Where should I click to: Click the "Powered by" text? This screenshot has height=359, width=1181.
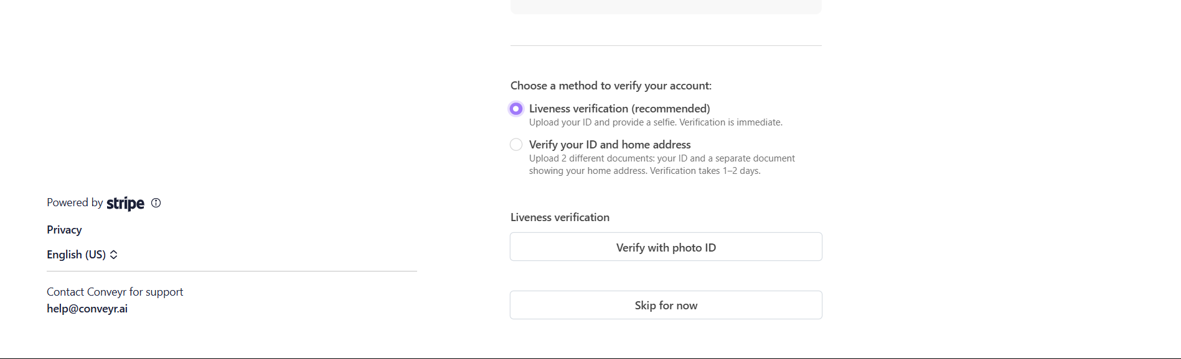[x=75, y=202]
